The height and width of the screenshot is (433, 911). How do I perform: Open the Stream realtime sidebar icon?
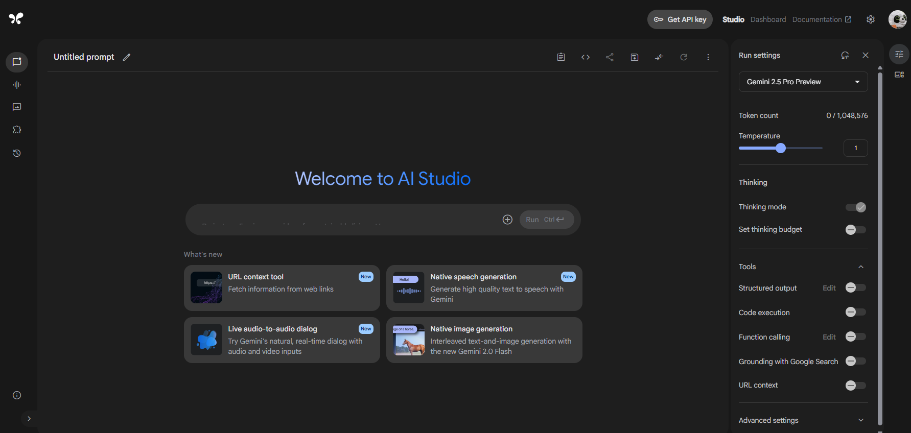pos(17,85)
